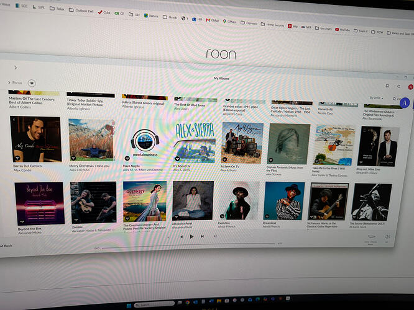
Task: Click 'Know-It-All' album title
Action: (325, 109)
